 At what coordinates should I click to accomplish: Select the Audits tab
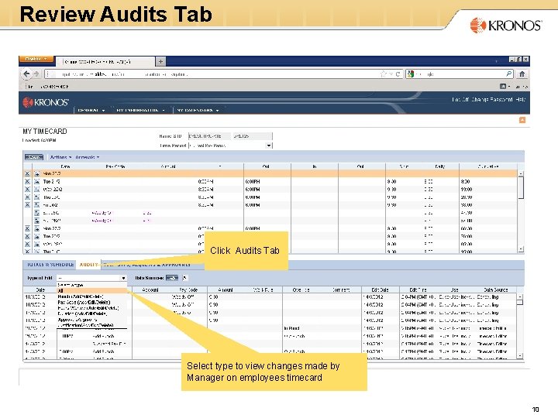point(88,265)
